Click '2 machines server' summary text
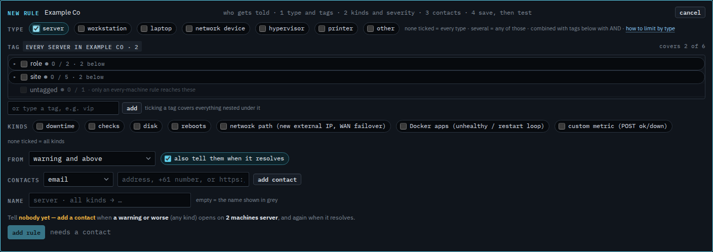This screenshot has height=252, width=713. click(252, 218)
